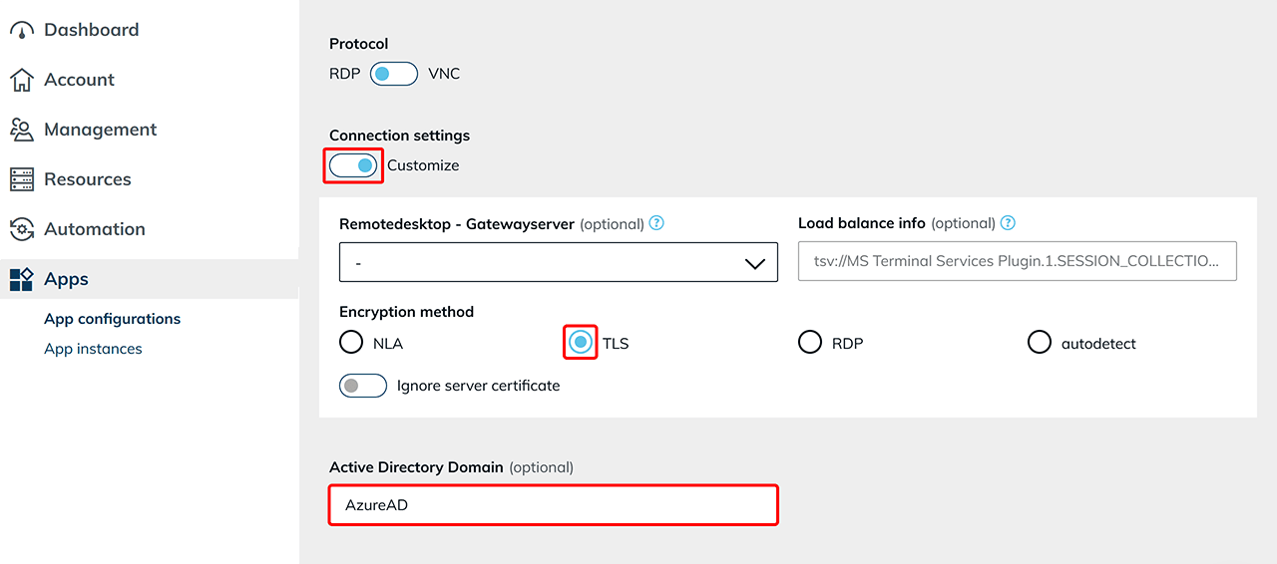Enable Ignore server certificate toggle
Screen dimensions: 1277x564
coord(363,386)
